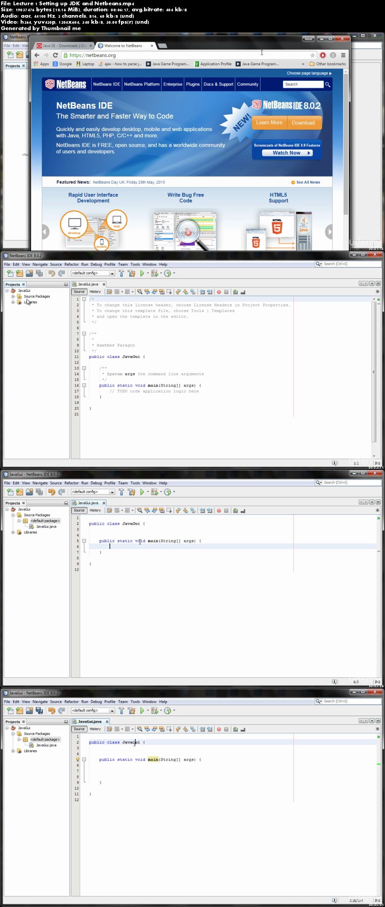Open Plugins on the NetBeans site
The image size is (385, 907).
[192, 84]
